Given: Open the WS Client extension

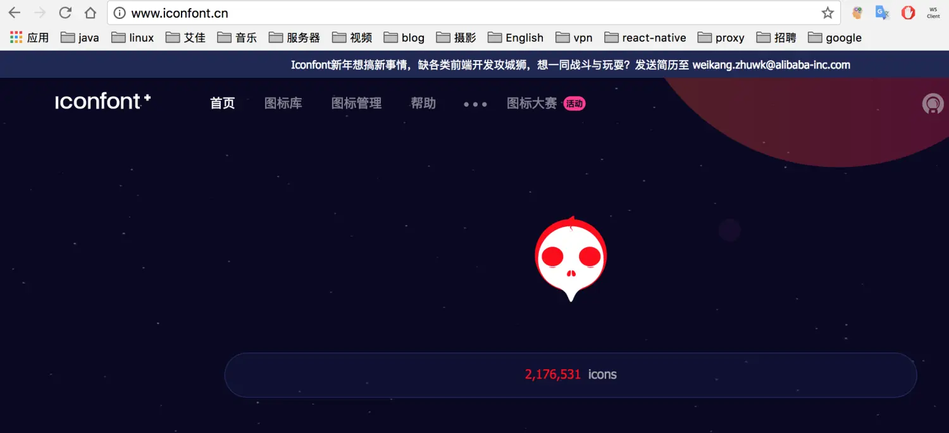Looking at the screenshot, I should [933, 13].
